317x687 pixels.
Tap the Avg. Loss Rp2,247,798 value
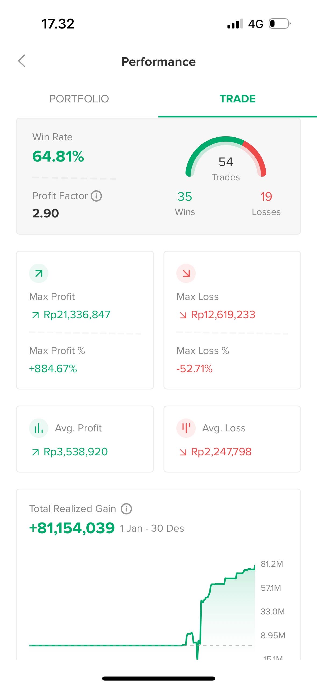(221, 452)
